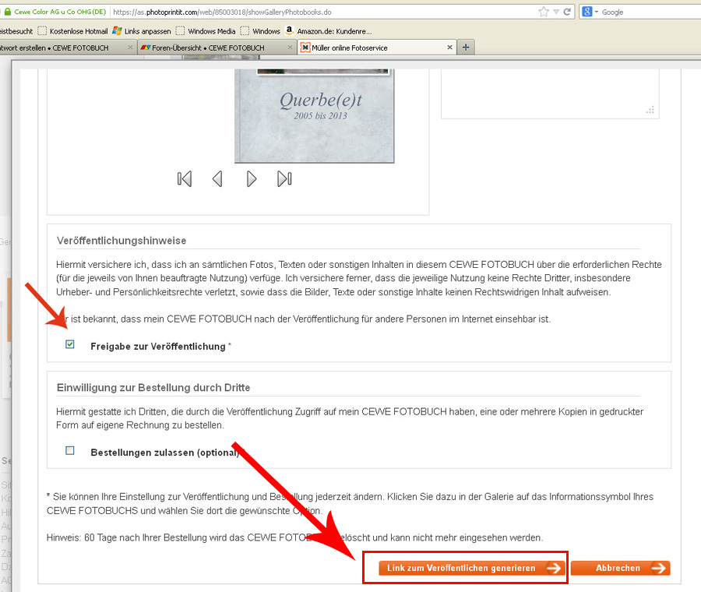This screenshot has height=592, width=701.
Task: Open the Kostenlose Hotmail bookmark
Action: [73, 31]
